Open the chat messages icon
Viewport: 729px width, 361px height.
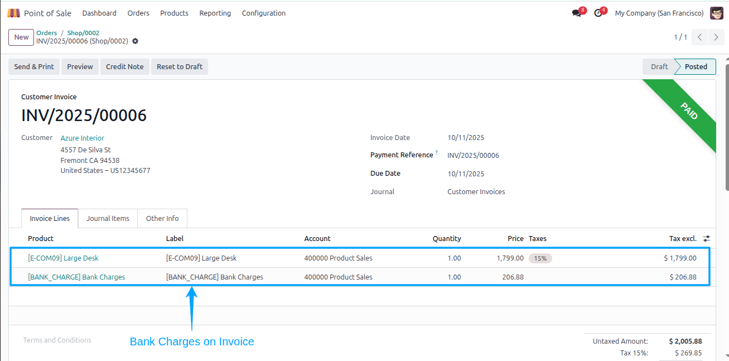(x=576, y=13)
